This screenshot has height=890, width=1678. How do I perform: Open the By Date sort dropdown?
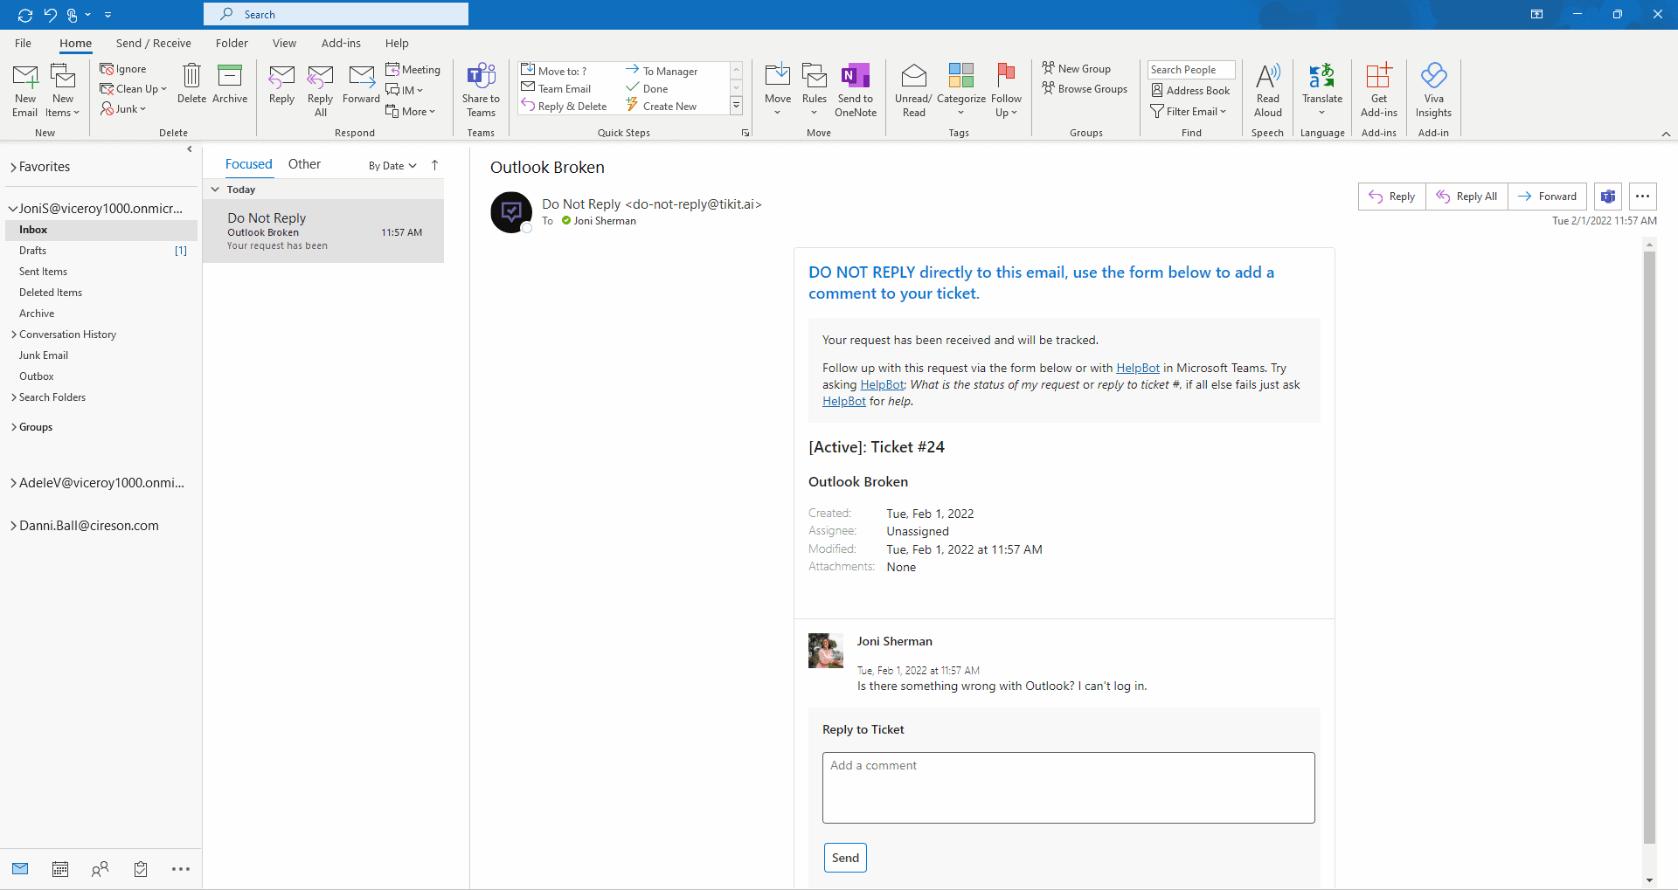click(392, 166)
